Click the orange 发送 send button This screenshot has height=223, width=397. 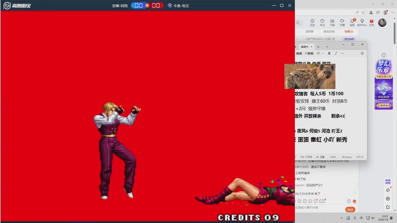coord(350,210)
